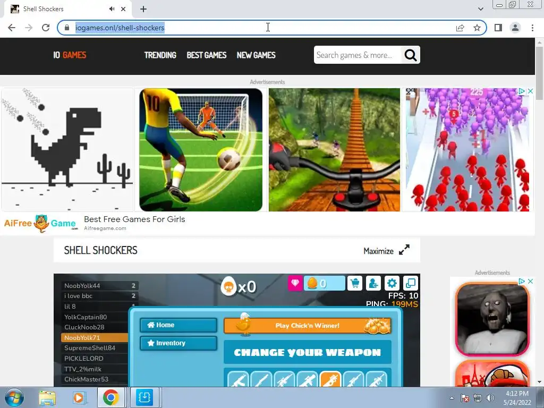Open the in-game shop cart icon
544x408 pixels.
coord(354,283)
